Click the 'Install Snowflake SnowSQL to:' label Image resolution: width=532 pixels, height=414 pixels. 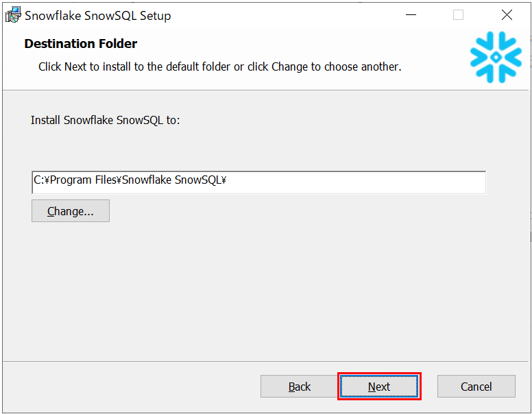click(x=105, y=120)
